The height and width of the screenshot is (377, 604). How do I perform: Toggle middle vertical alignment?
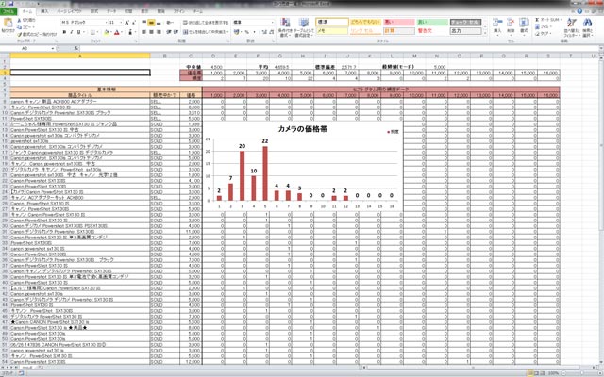click(x=151, y=23)
